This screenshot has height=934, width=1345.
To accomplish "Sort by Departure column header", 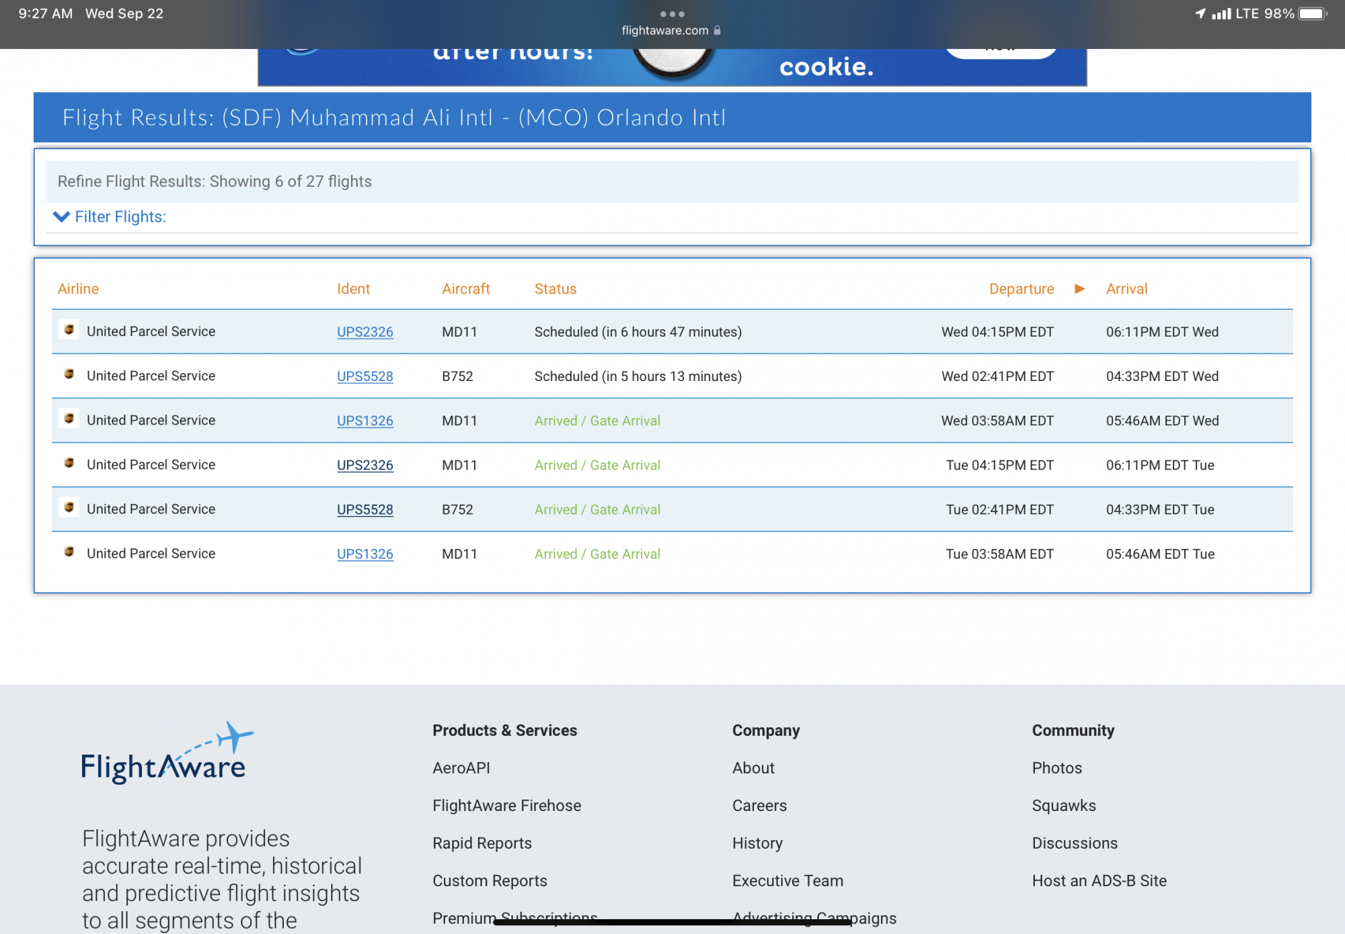I will pyautogui.click(x=1022, y=289).
